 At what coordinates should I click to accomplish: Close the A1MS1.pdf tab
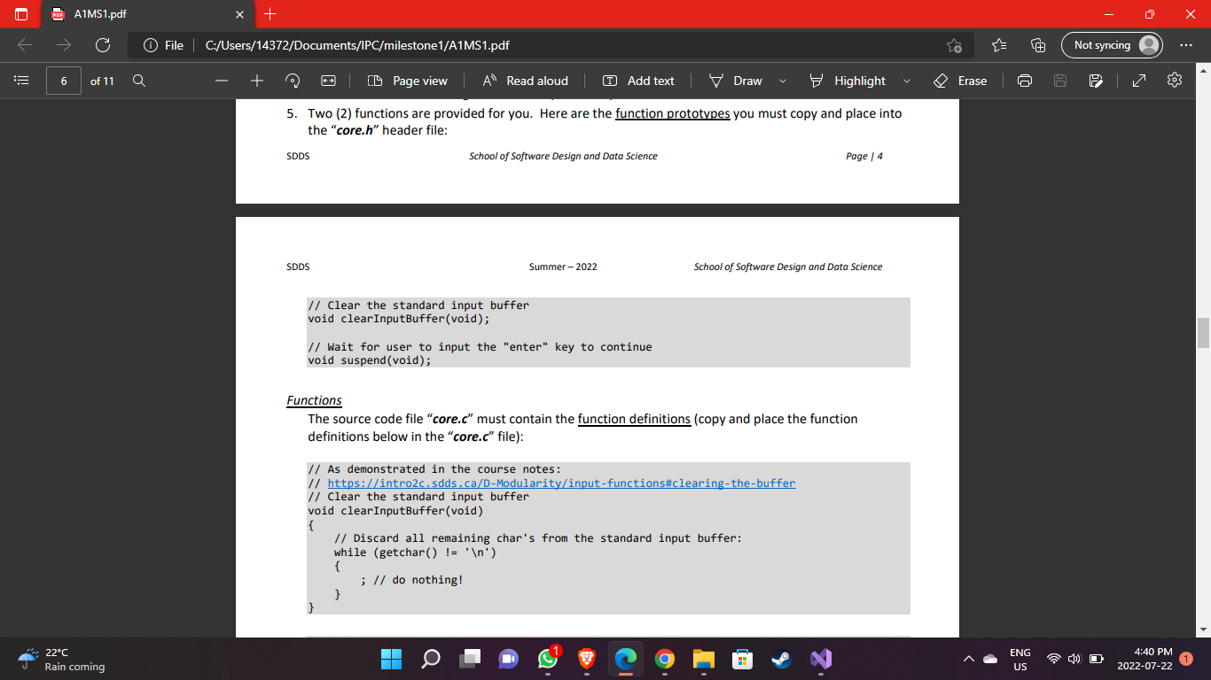click(x=239, y=15)
